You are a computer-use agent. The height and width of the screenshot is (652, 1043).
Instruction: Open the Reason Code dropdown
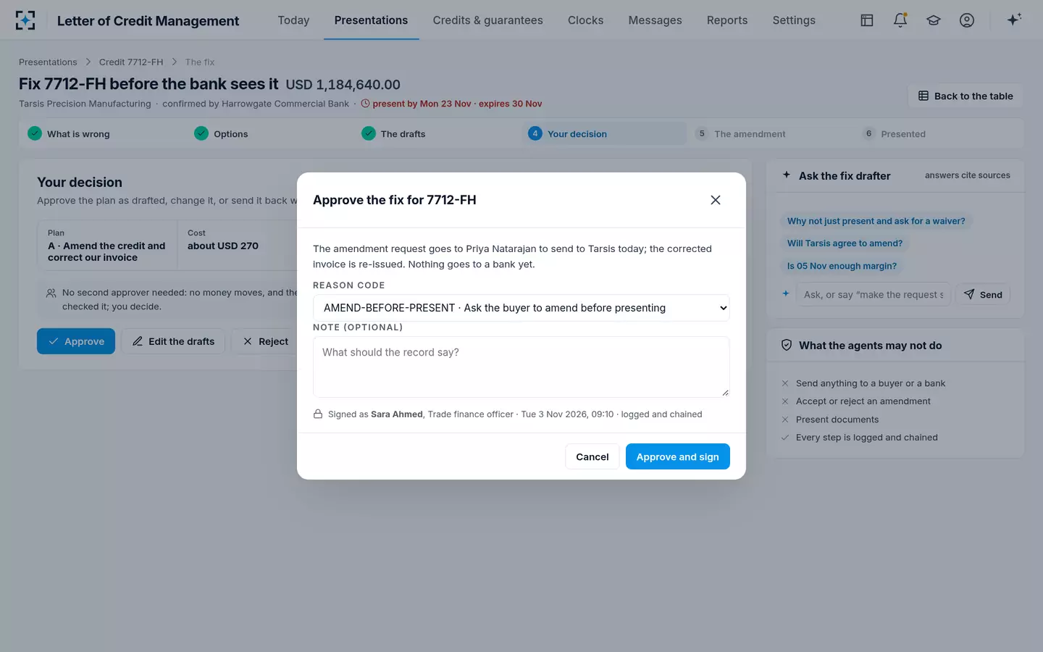(521, 308)
